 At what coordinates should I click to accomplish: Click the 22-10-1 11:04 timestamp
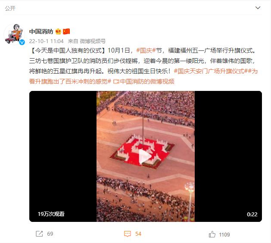(47, 41)
